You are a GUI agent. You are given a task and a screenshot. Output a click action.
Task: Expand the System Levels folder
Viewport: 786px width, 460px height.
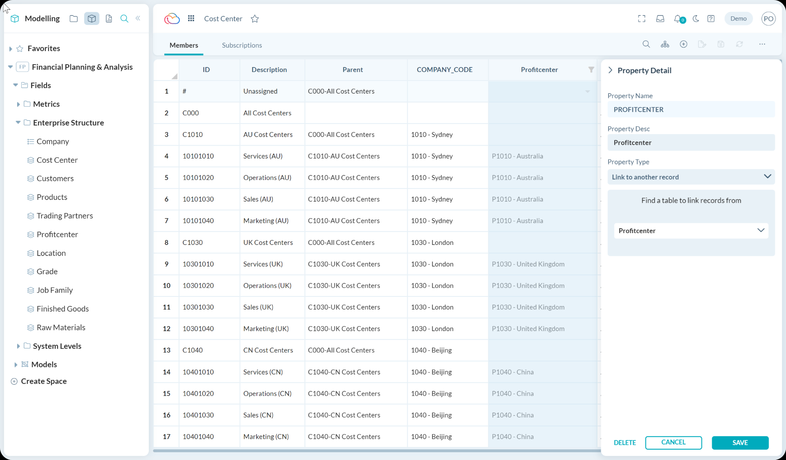point(18,346)
